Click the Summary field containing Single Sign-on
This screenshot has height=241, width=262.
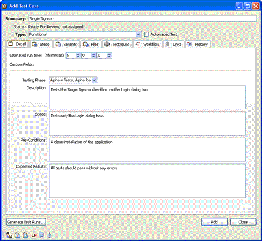click(142, 18)
